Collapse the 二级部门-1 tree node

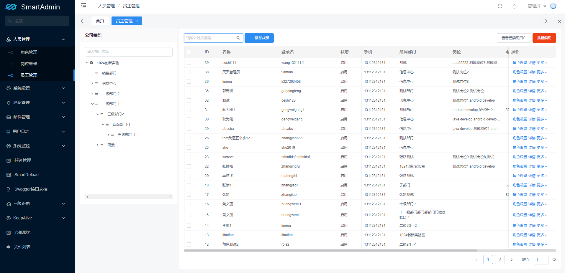[92, 104]
